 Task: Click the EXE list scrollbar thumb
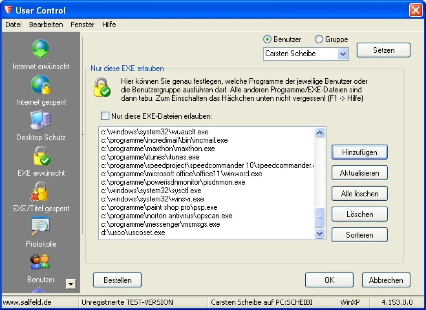[320, 217]
